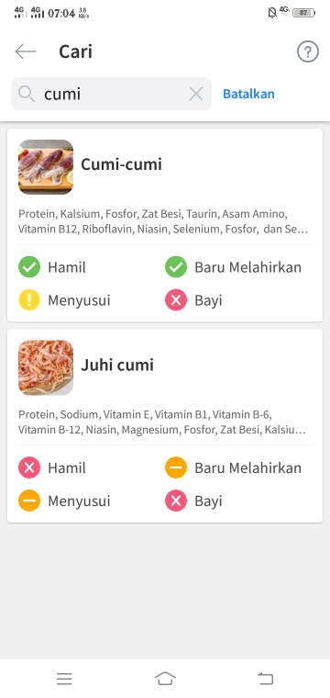The image size is (330, 698).
Task: Expand Cumi-cumi truncated nutrient description
Action: click(x=163, y=221)
